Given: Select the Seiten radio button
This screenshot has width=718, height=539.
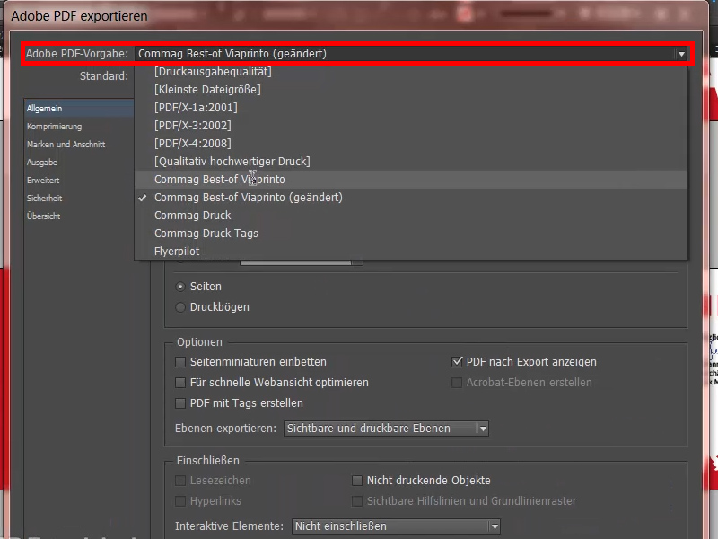Looking at the screenshot, I should pos(180,287).
